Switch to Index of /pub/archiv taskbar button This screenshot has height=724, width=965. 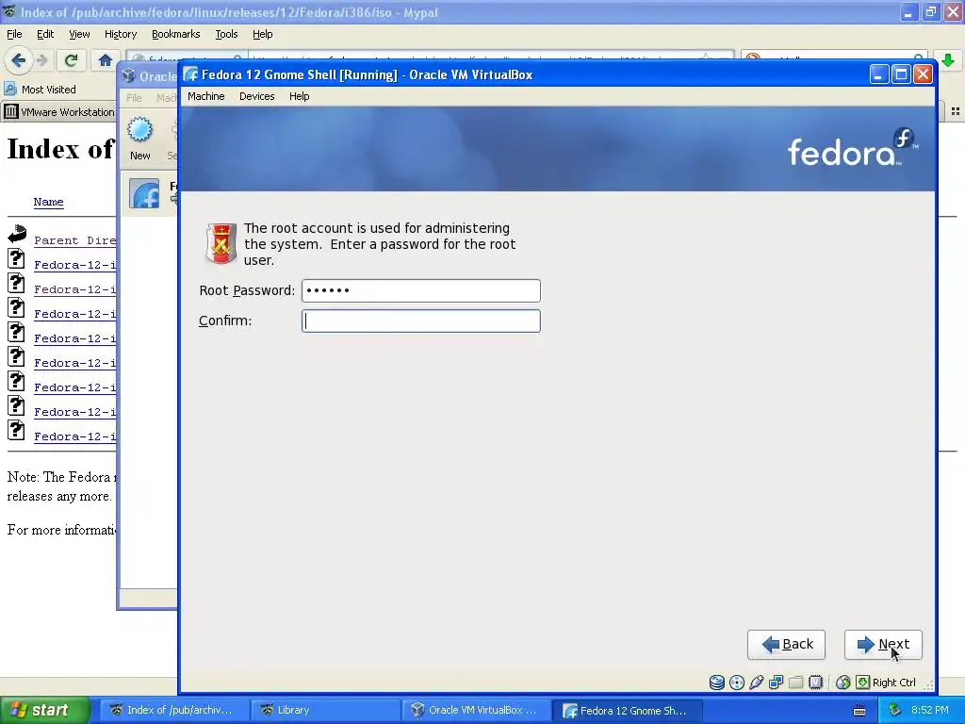[x=173, y=710]
